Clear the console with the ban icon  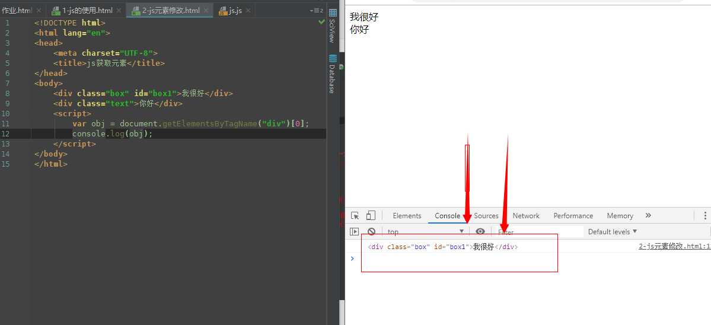pyautogui.click(x=371, y=232)
